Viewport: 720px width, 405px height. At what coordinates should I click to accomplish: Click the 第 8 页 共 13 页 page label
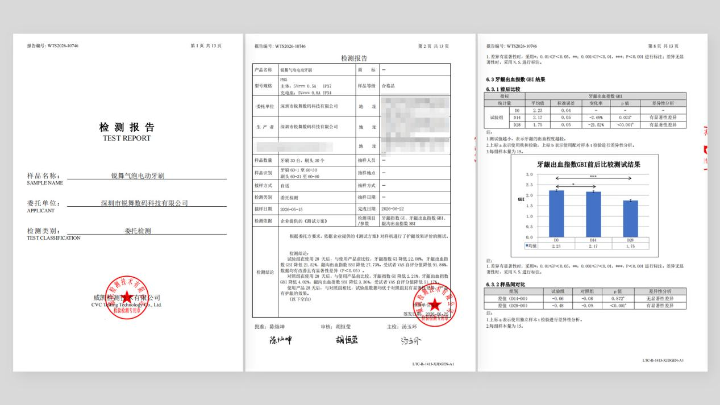tap(663, 46)
